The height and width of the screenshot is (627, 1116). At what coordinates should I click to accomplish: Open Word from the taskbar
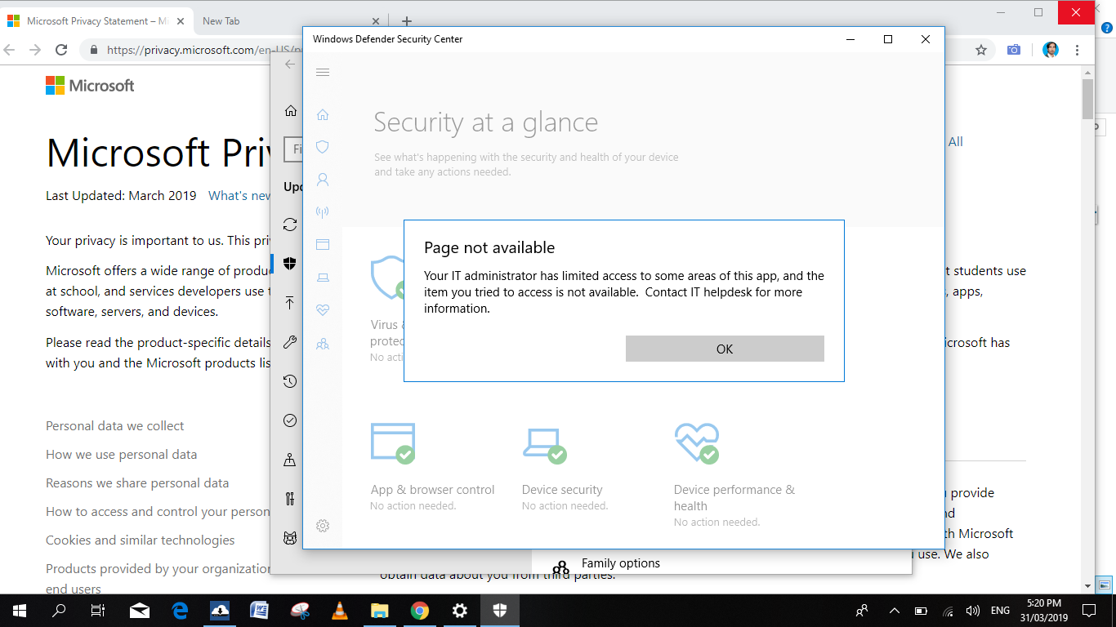[x=260, y=611]
